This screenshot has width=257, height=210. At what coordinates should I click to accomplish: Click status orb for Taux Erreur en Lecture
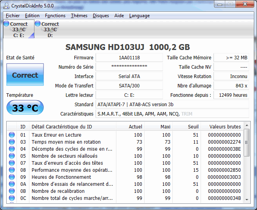coord(11,135)
